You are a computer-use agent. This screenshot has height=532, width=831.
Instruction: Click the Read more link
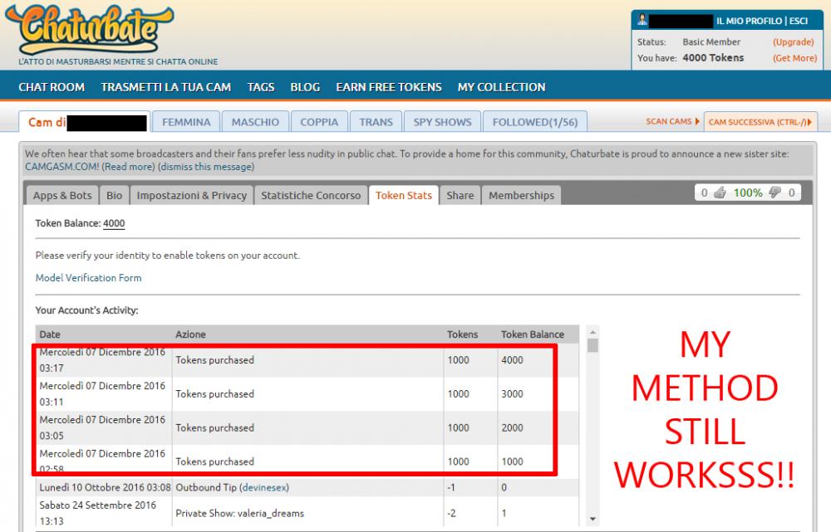click(128, 167)
